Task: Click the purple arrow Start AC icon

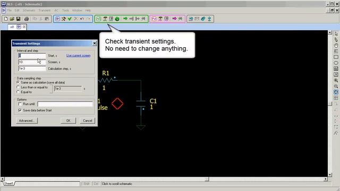Action: click(174, 19)
